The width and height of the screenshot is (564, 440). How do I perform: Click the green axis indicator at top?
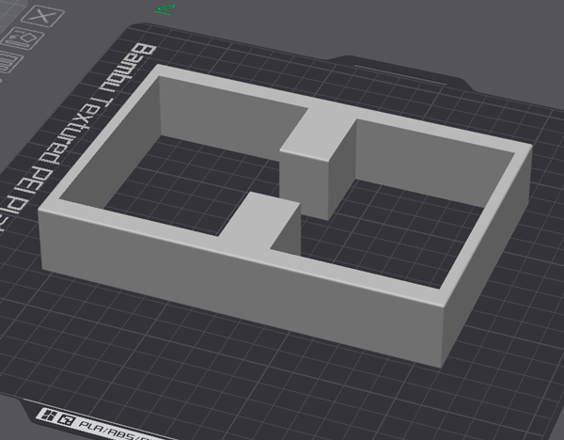165,10
